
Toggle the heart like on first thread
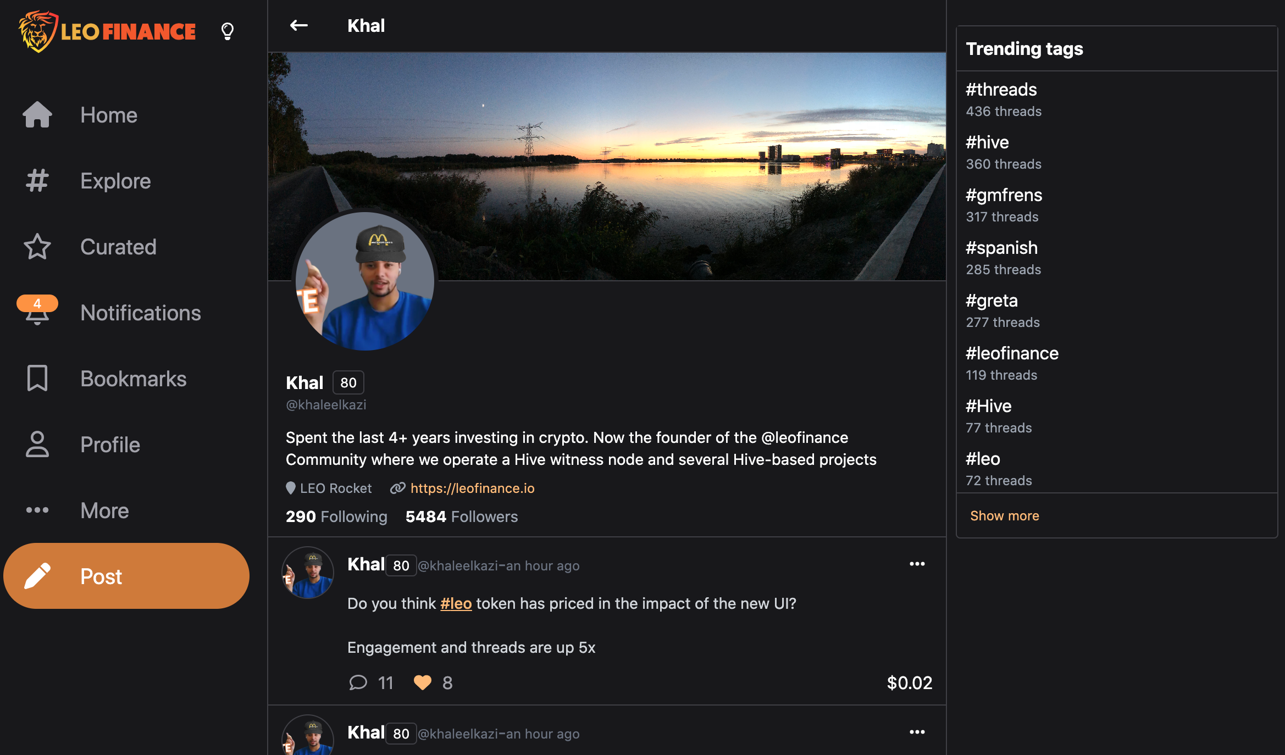pos(422,682)
